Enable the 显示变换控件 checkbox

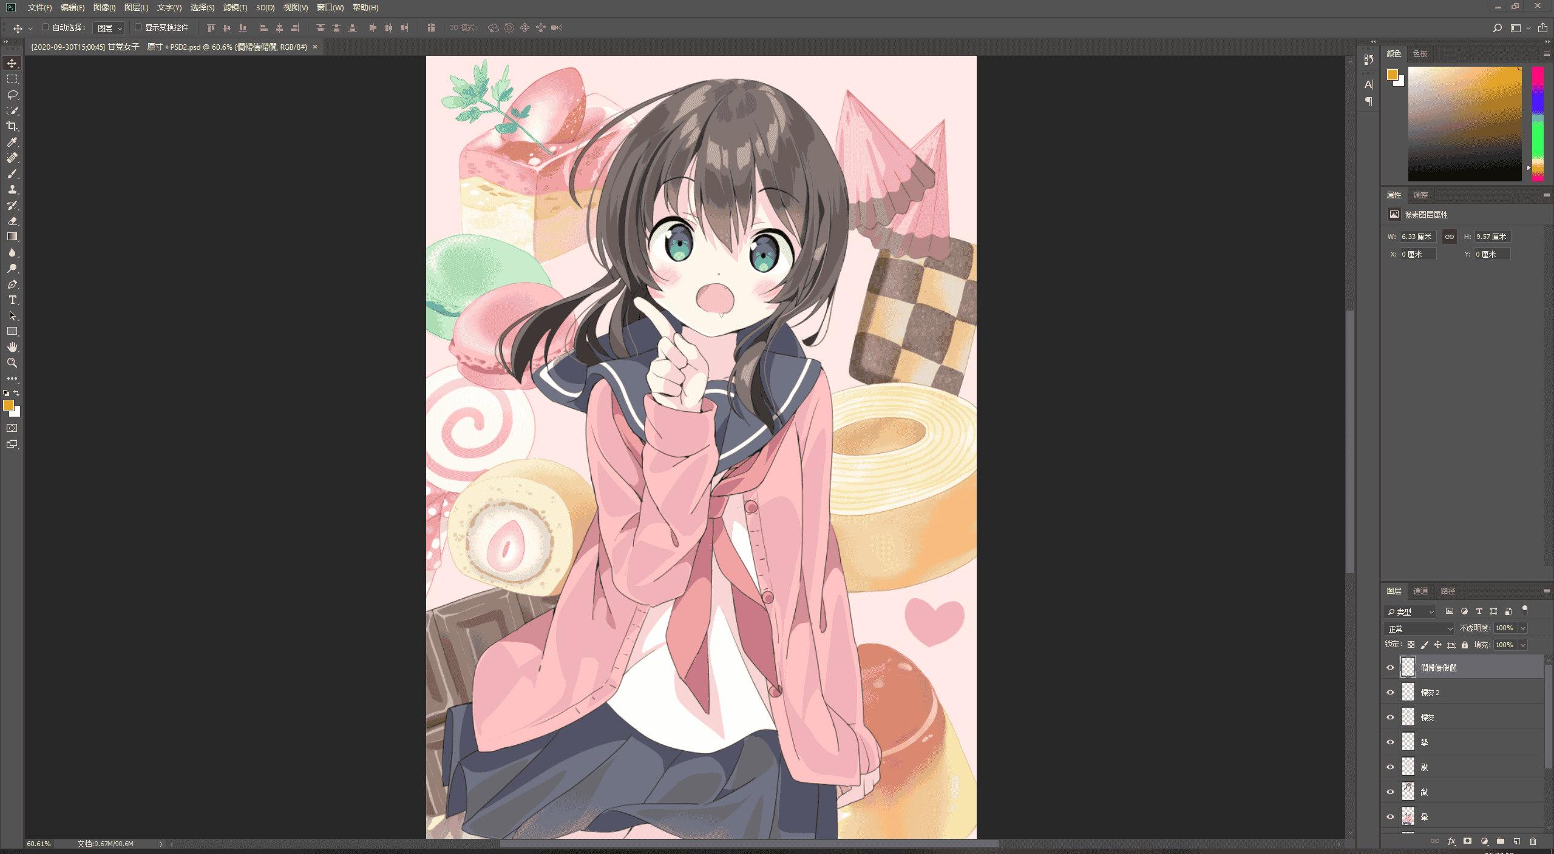[138, 27]
